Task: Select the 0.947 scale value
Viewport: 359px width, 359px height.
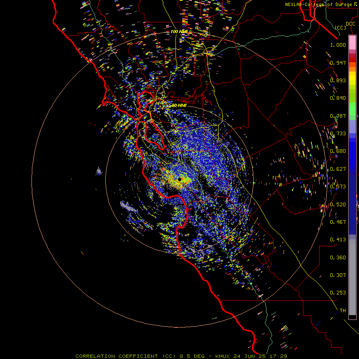Action: 338,63
